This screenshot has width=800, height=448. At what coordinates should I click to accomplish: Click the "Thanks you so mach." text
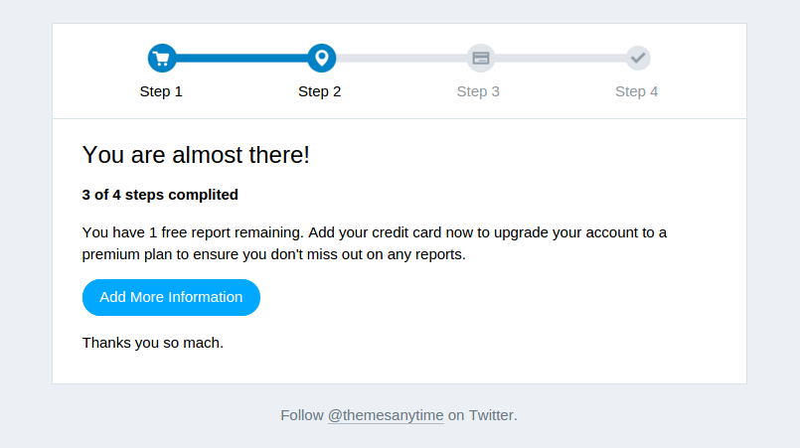point(153,343)
